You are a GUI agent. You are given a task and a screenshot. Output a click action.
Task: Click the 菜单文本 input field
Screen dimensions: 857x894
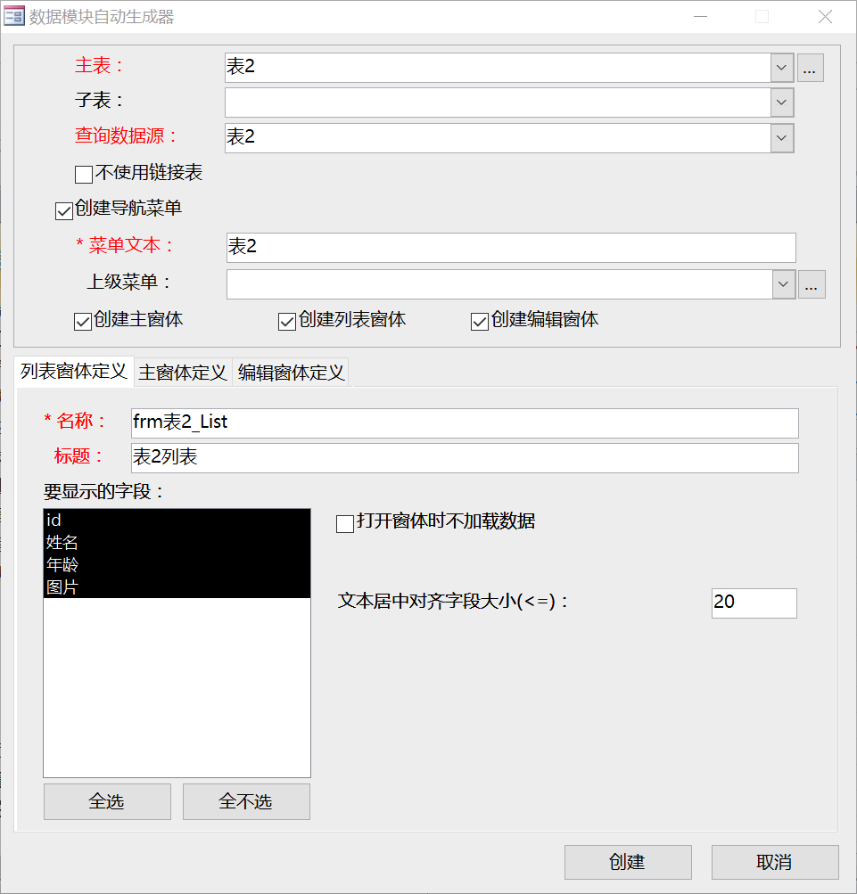click(x=511, y=248)
